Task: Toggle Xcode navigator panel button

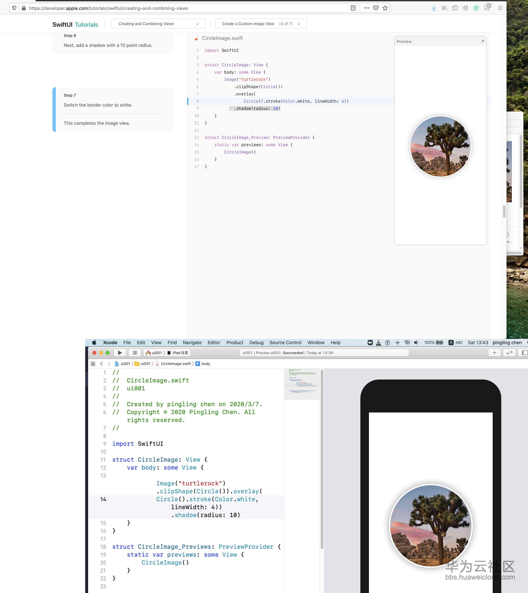Action: 524,353
